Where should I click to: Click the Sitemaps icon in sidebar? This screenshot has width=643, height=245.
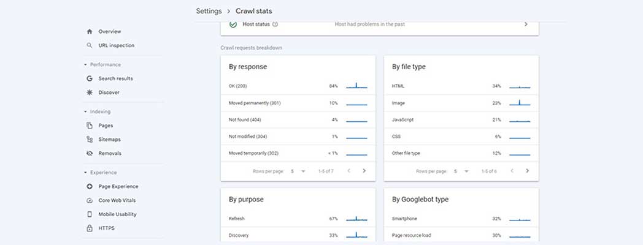point(90,140)
